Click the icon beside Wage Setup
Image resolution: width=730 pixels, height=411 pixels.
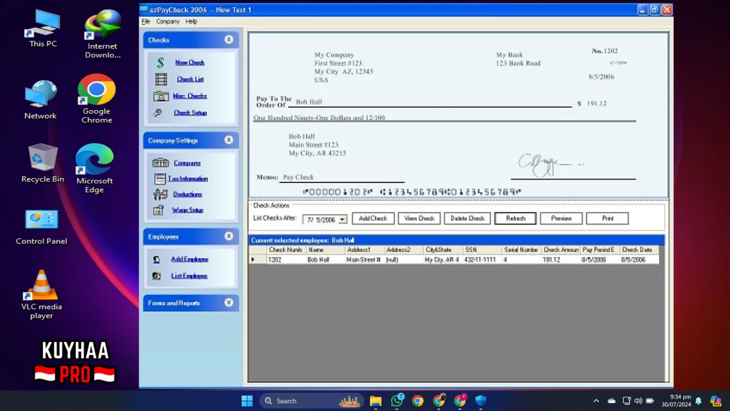(160, 210)
